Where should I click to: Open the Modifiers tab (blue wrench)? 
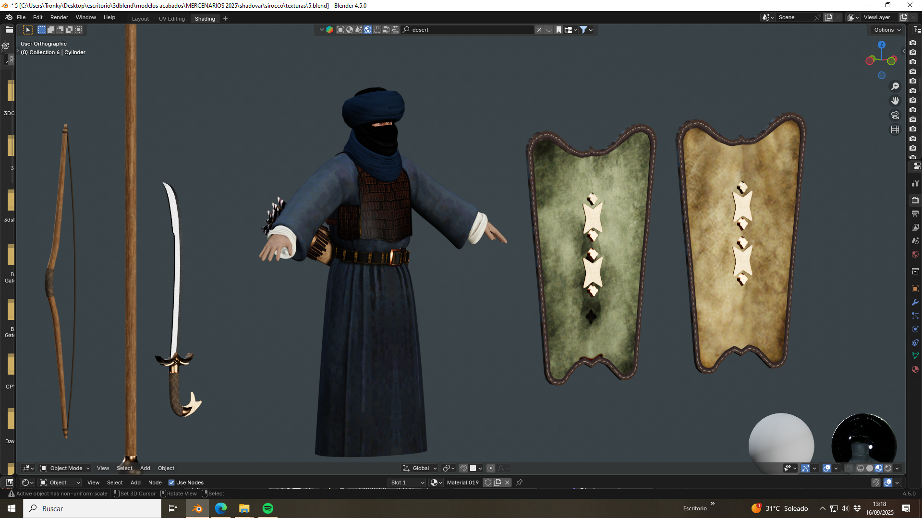[x=915, y=302]
